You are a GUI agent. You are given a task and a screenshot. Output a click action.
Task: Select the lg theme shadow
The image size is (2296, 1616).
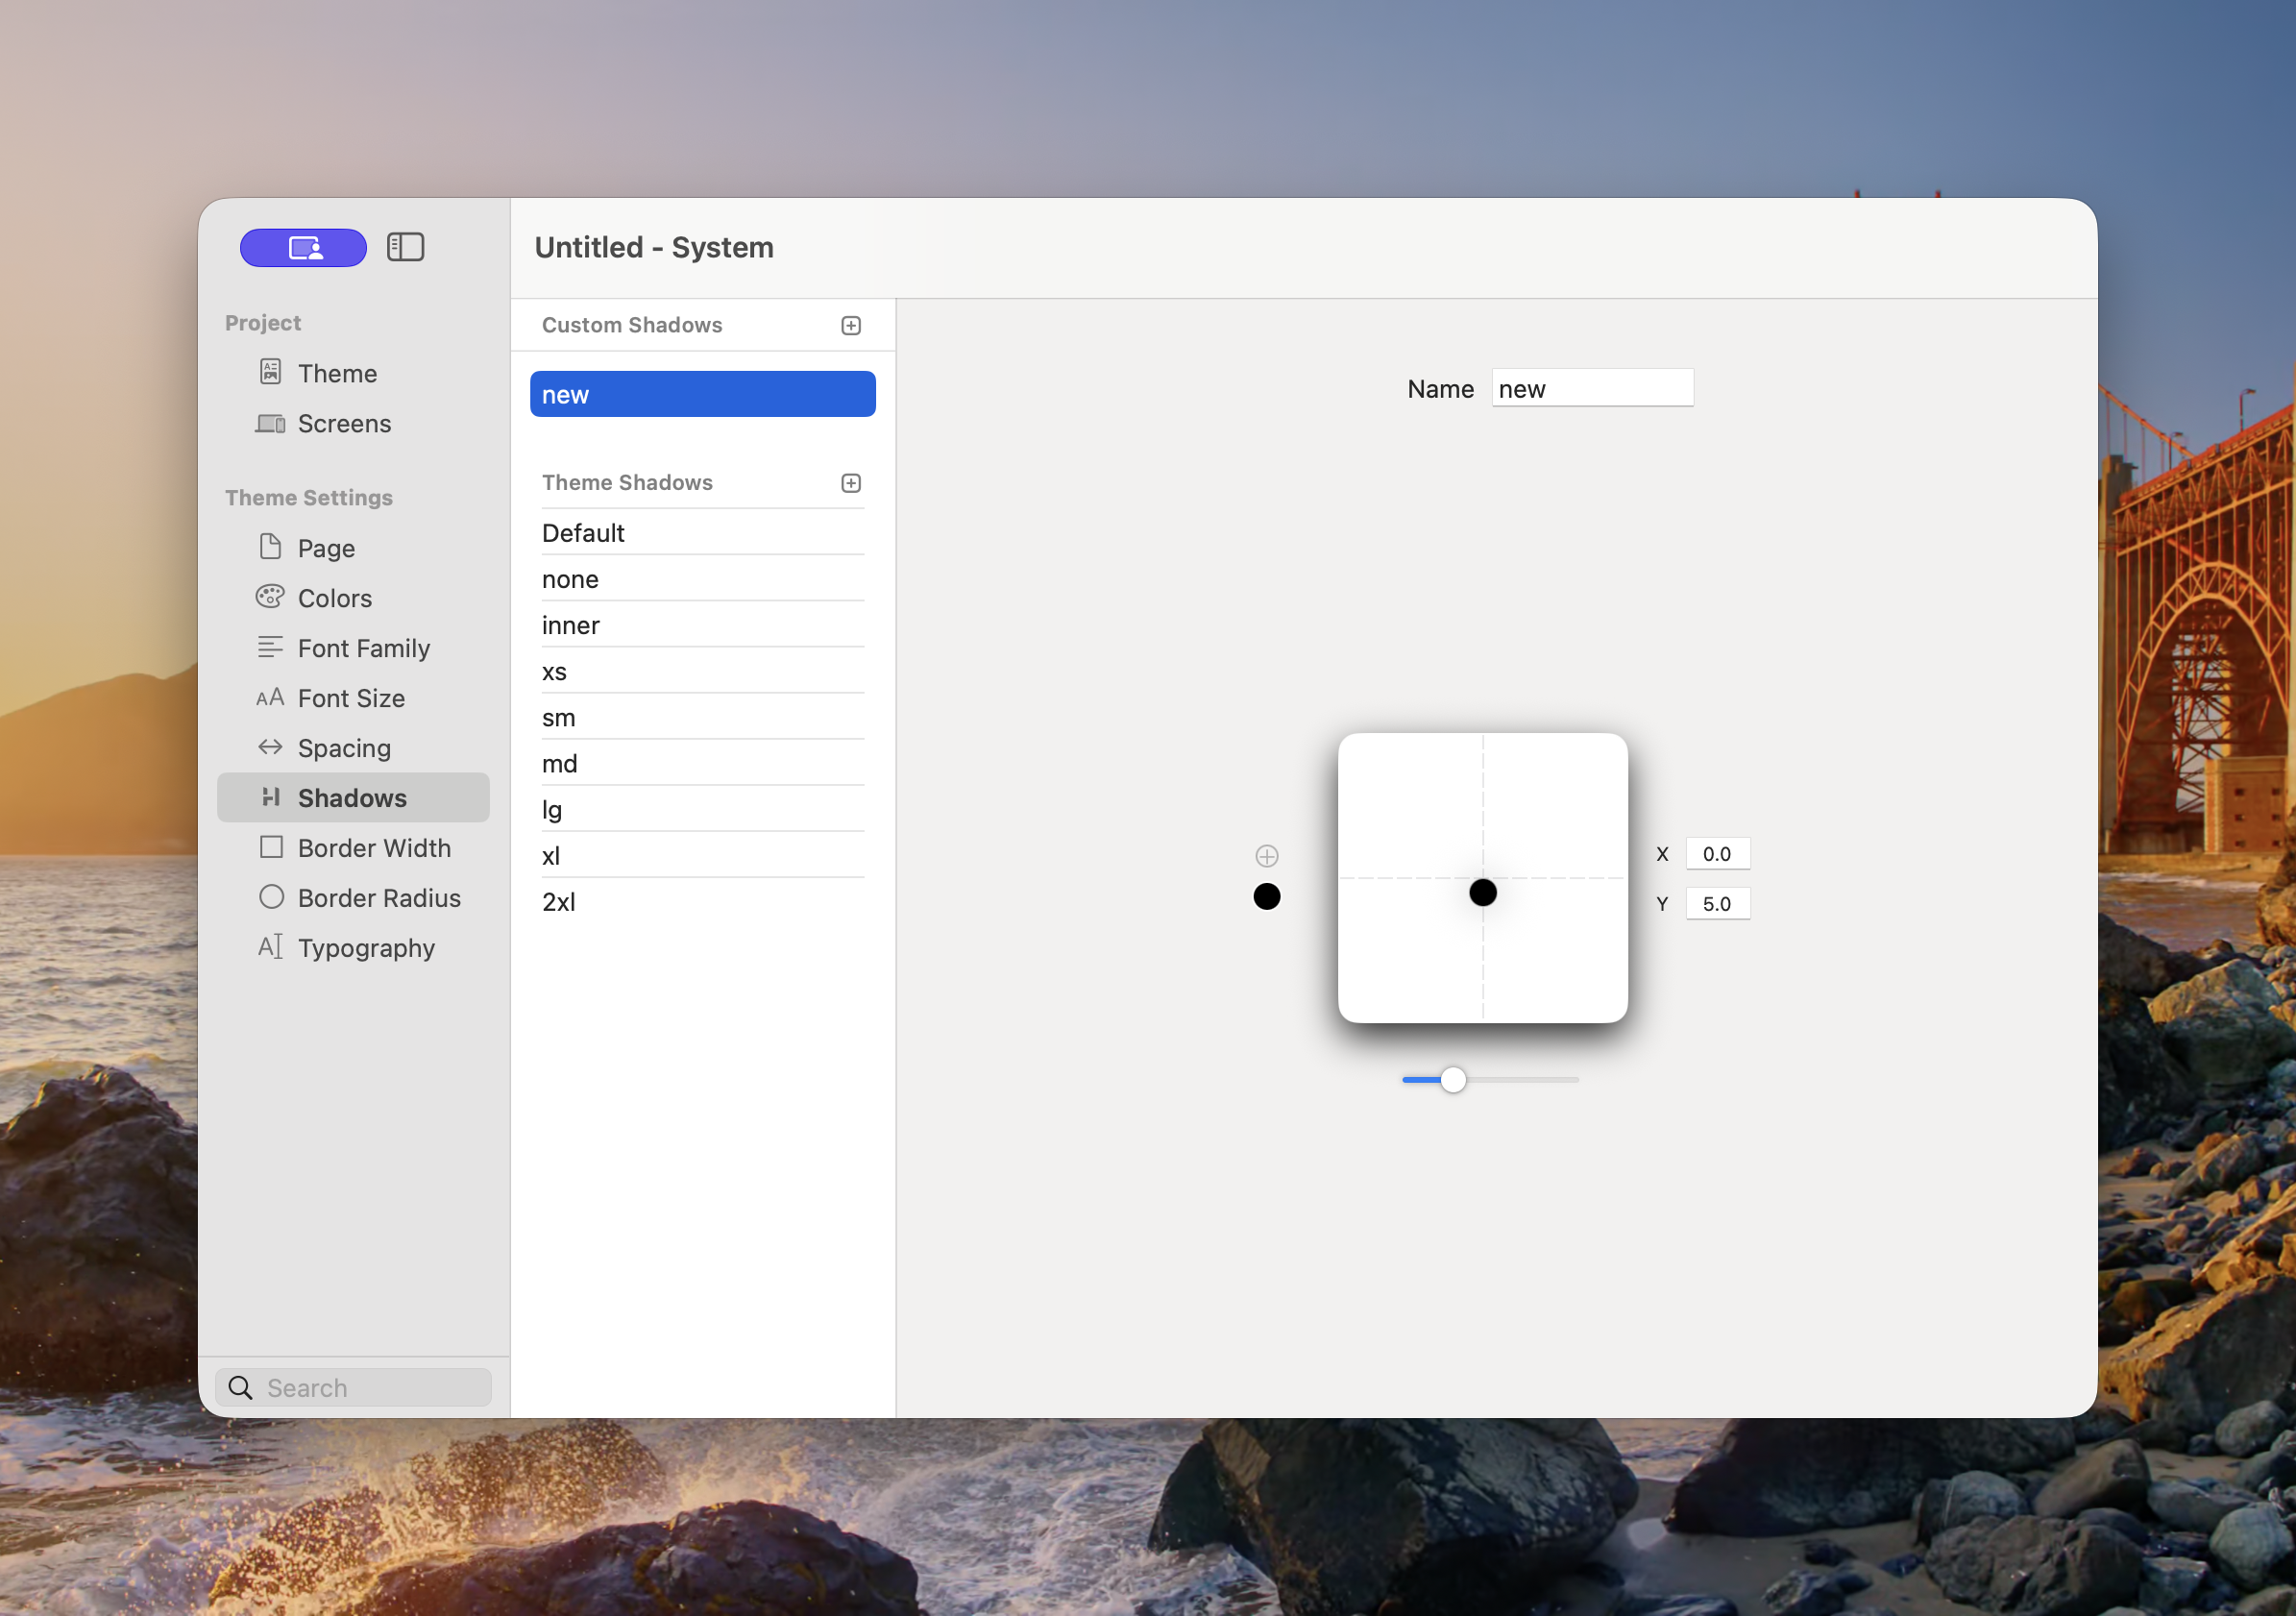point(703,809)
